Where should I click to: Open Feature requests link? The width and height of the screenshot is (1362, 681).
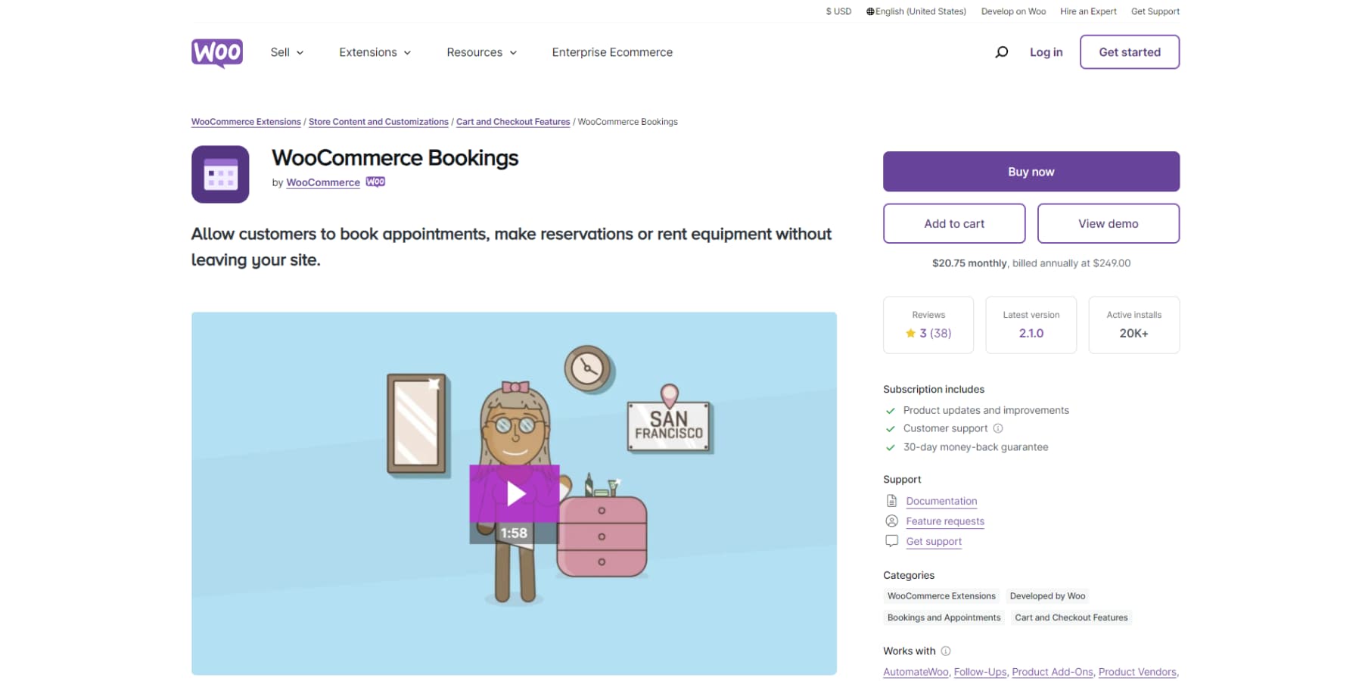point(945,521)
